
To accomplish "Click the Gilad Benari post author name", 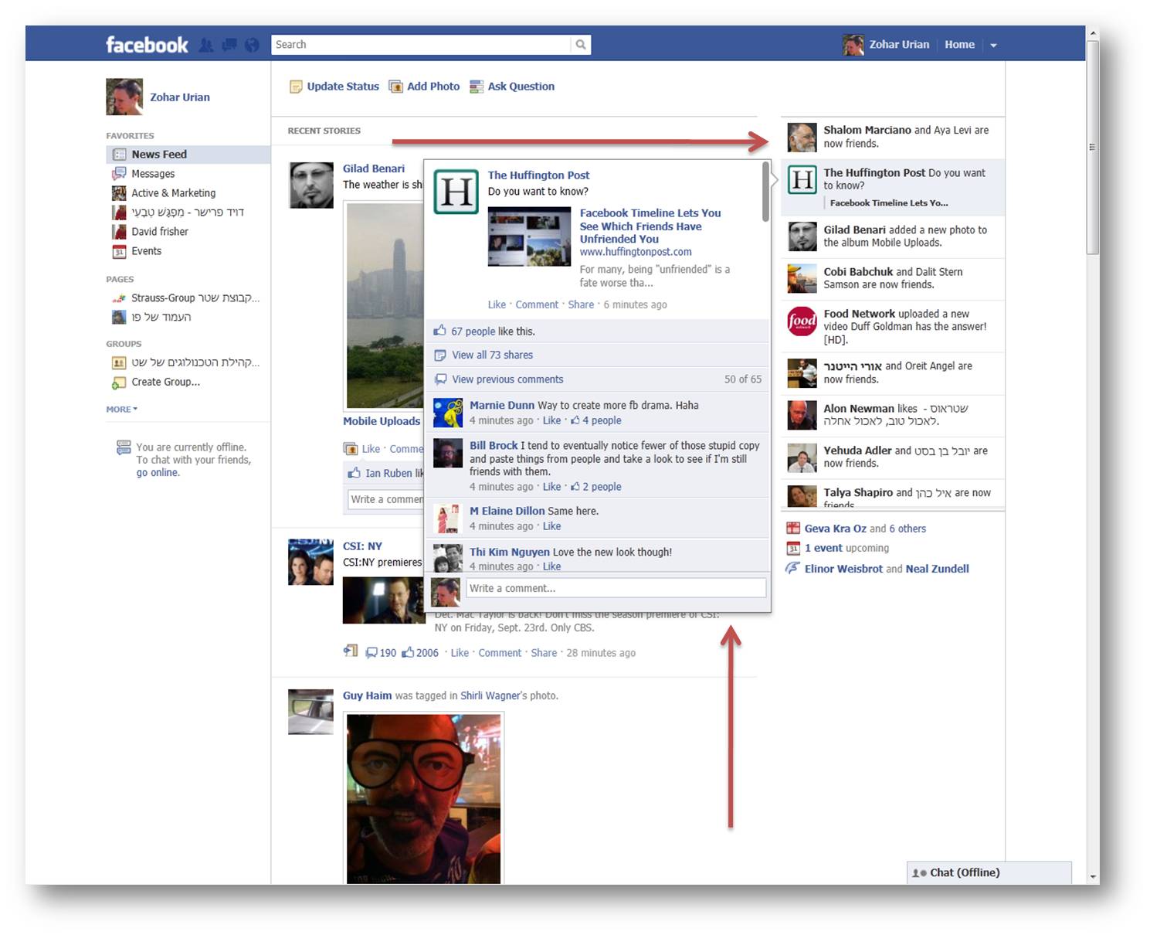I will pyautogui.click(x=374, y=168).
